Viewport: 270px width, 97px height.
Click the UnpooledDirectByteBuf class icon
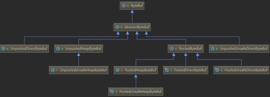point(3,49)
